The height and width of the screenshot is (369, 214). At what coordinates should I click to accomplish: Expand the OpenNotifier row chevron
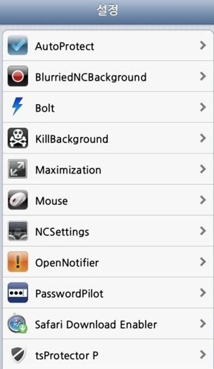pos(203,262)
